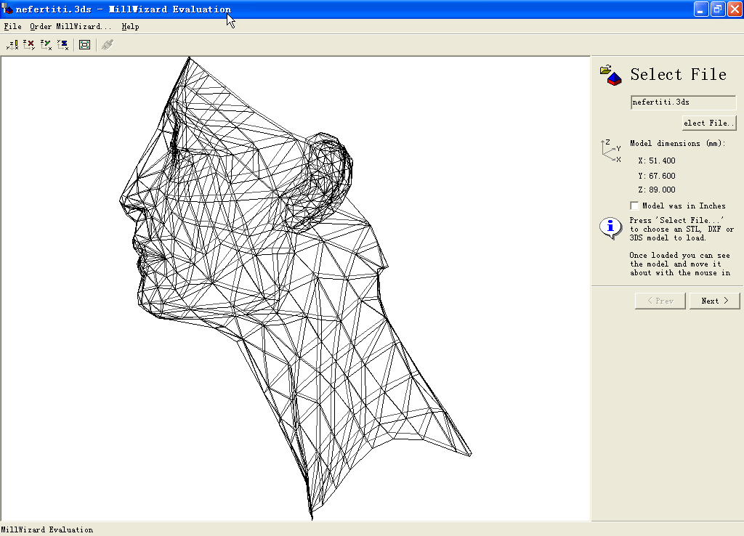Click the blue info bubble icon
The height and width of the screenshot is (536, 744).
(x=610, y=229)
